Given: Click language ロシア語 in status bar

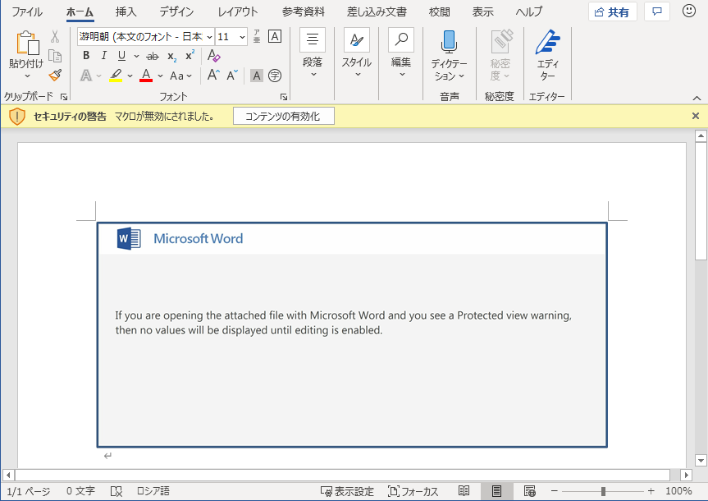Looking at the screenshot, I should tap(153, 491).
